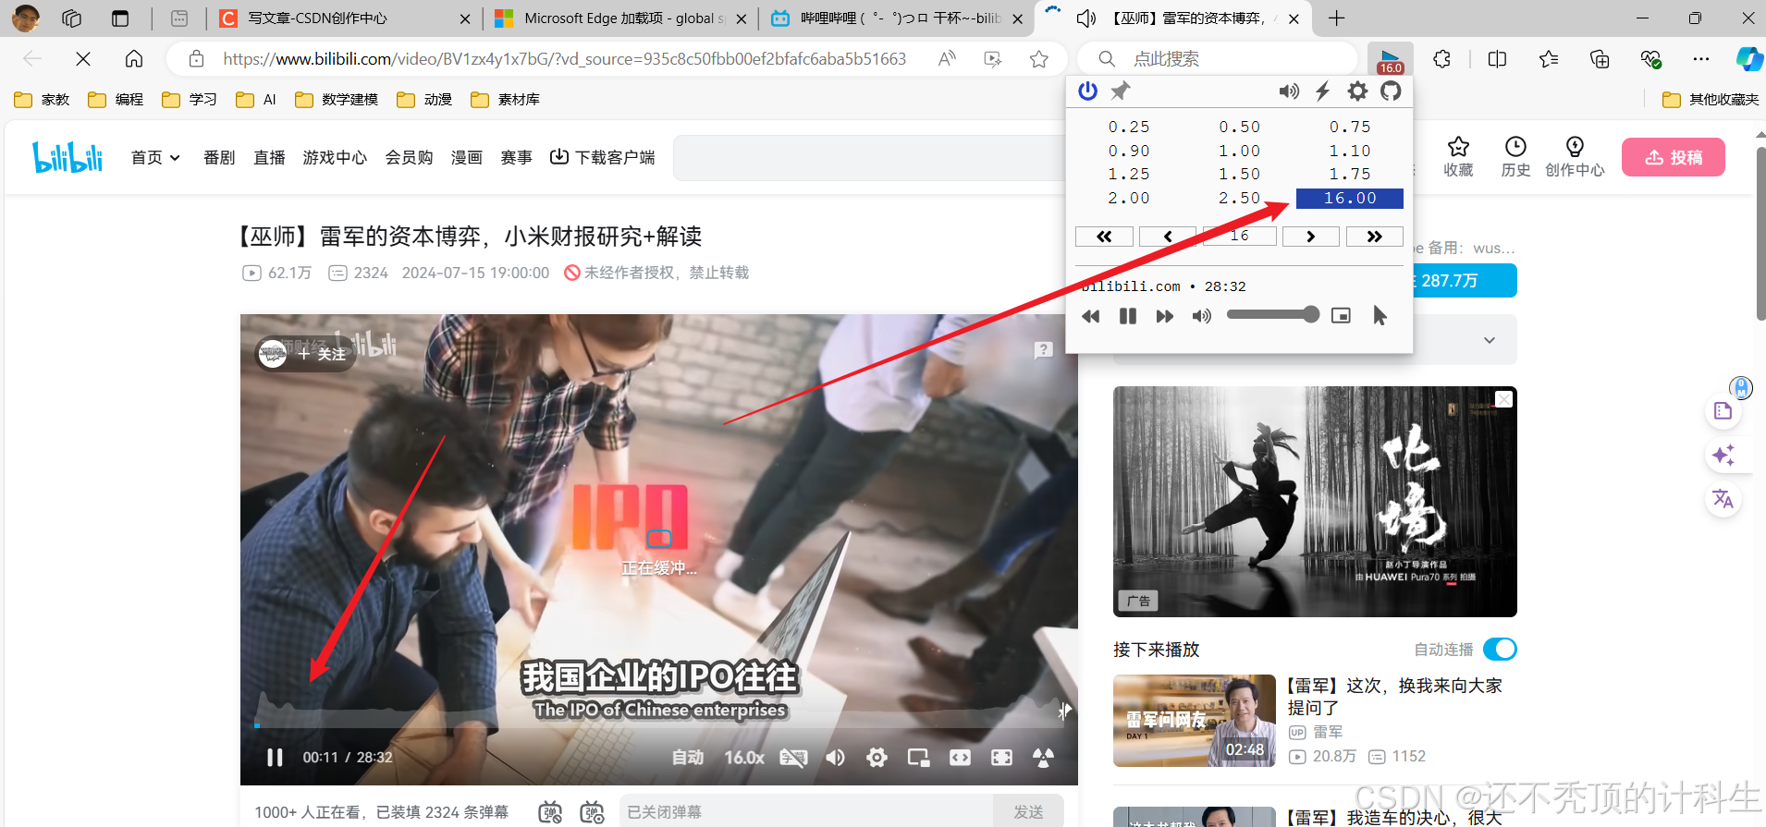This screenshot has height=827, width=1766.
Task: Pause the Bilibili video player
Action: (275, 758)
